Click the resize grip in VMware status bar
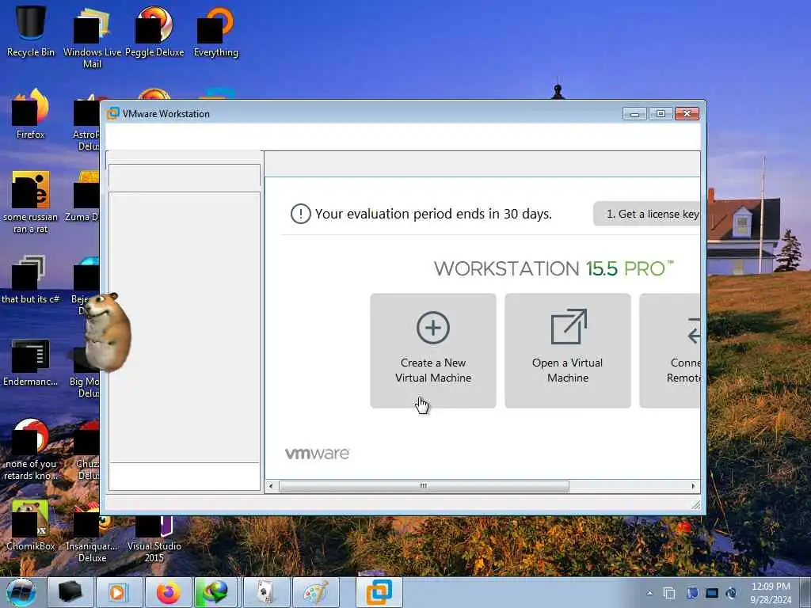 (x=696, y=504)
